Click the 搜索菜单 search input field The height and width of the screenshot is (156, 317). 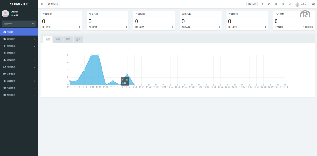pyautogui.click(x=16, y=24)
